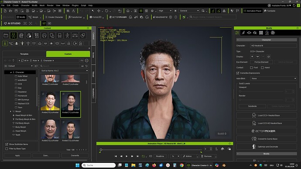
Task: Click the Apply button in Content panel
Action: tap(17, 155)
